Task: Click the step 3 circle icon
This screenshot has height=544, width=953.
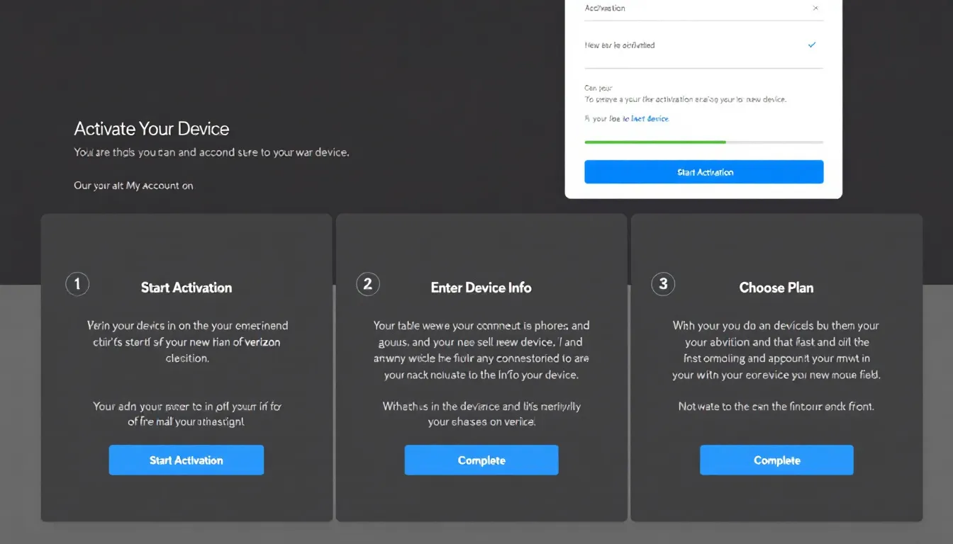Action: [663, 284]
